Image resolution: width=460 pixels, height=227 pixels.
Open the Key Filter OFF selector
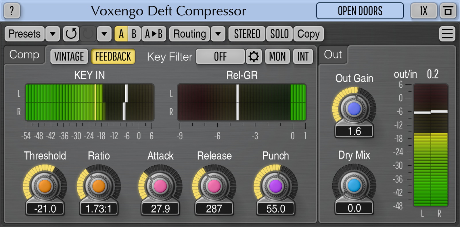pos(220,56)
